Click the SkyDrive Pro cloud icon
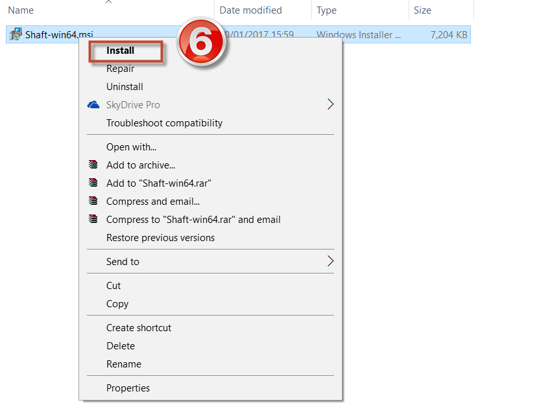 click(x=93, y=105)
